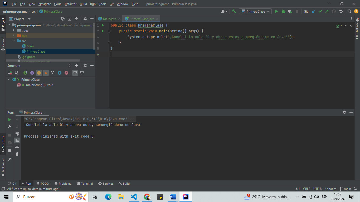This screenshot has height=202, width=360.
Task: Toggle Sort by Visibility in Structure panel
Action: [10, 73]
